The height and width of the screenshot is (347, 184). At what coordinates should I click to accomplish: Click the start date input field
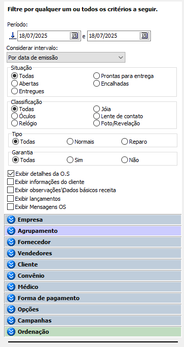coord(44,36)
